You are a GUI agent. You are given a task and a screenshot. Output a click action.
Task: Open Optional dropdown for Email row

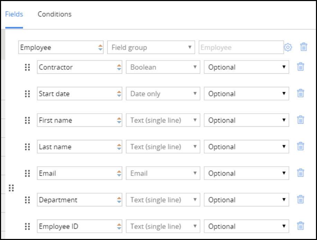(246, 173)
